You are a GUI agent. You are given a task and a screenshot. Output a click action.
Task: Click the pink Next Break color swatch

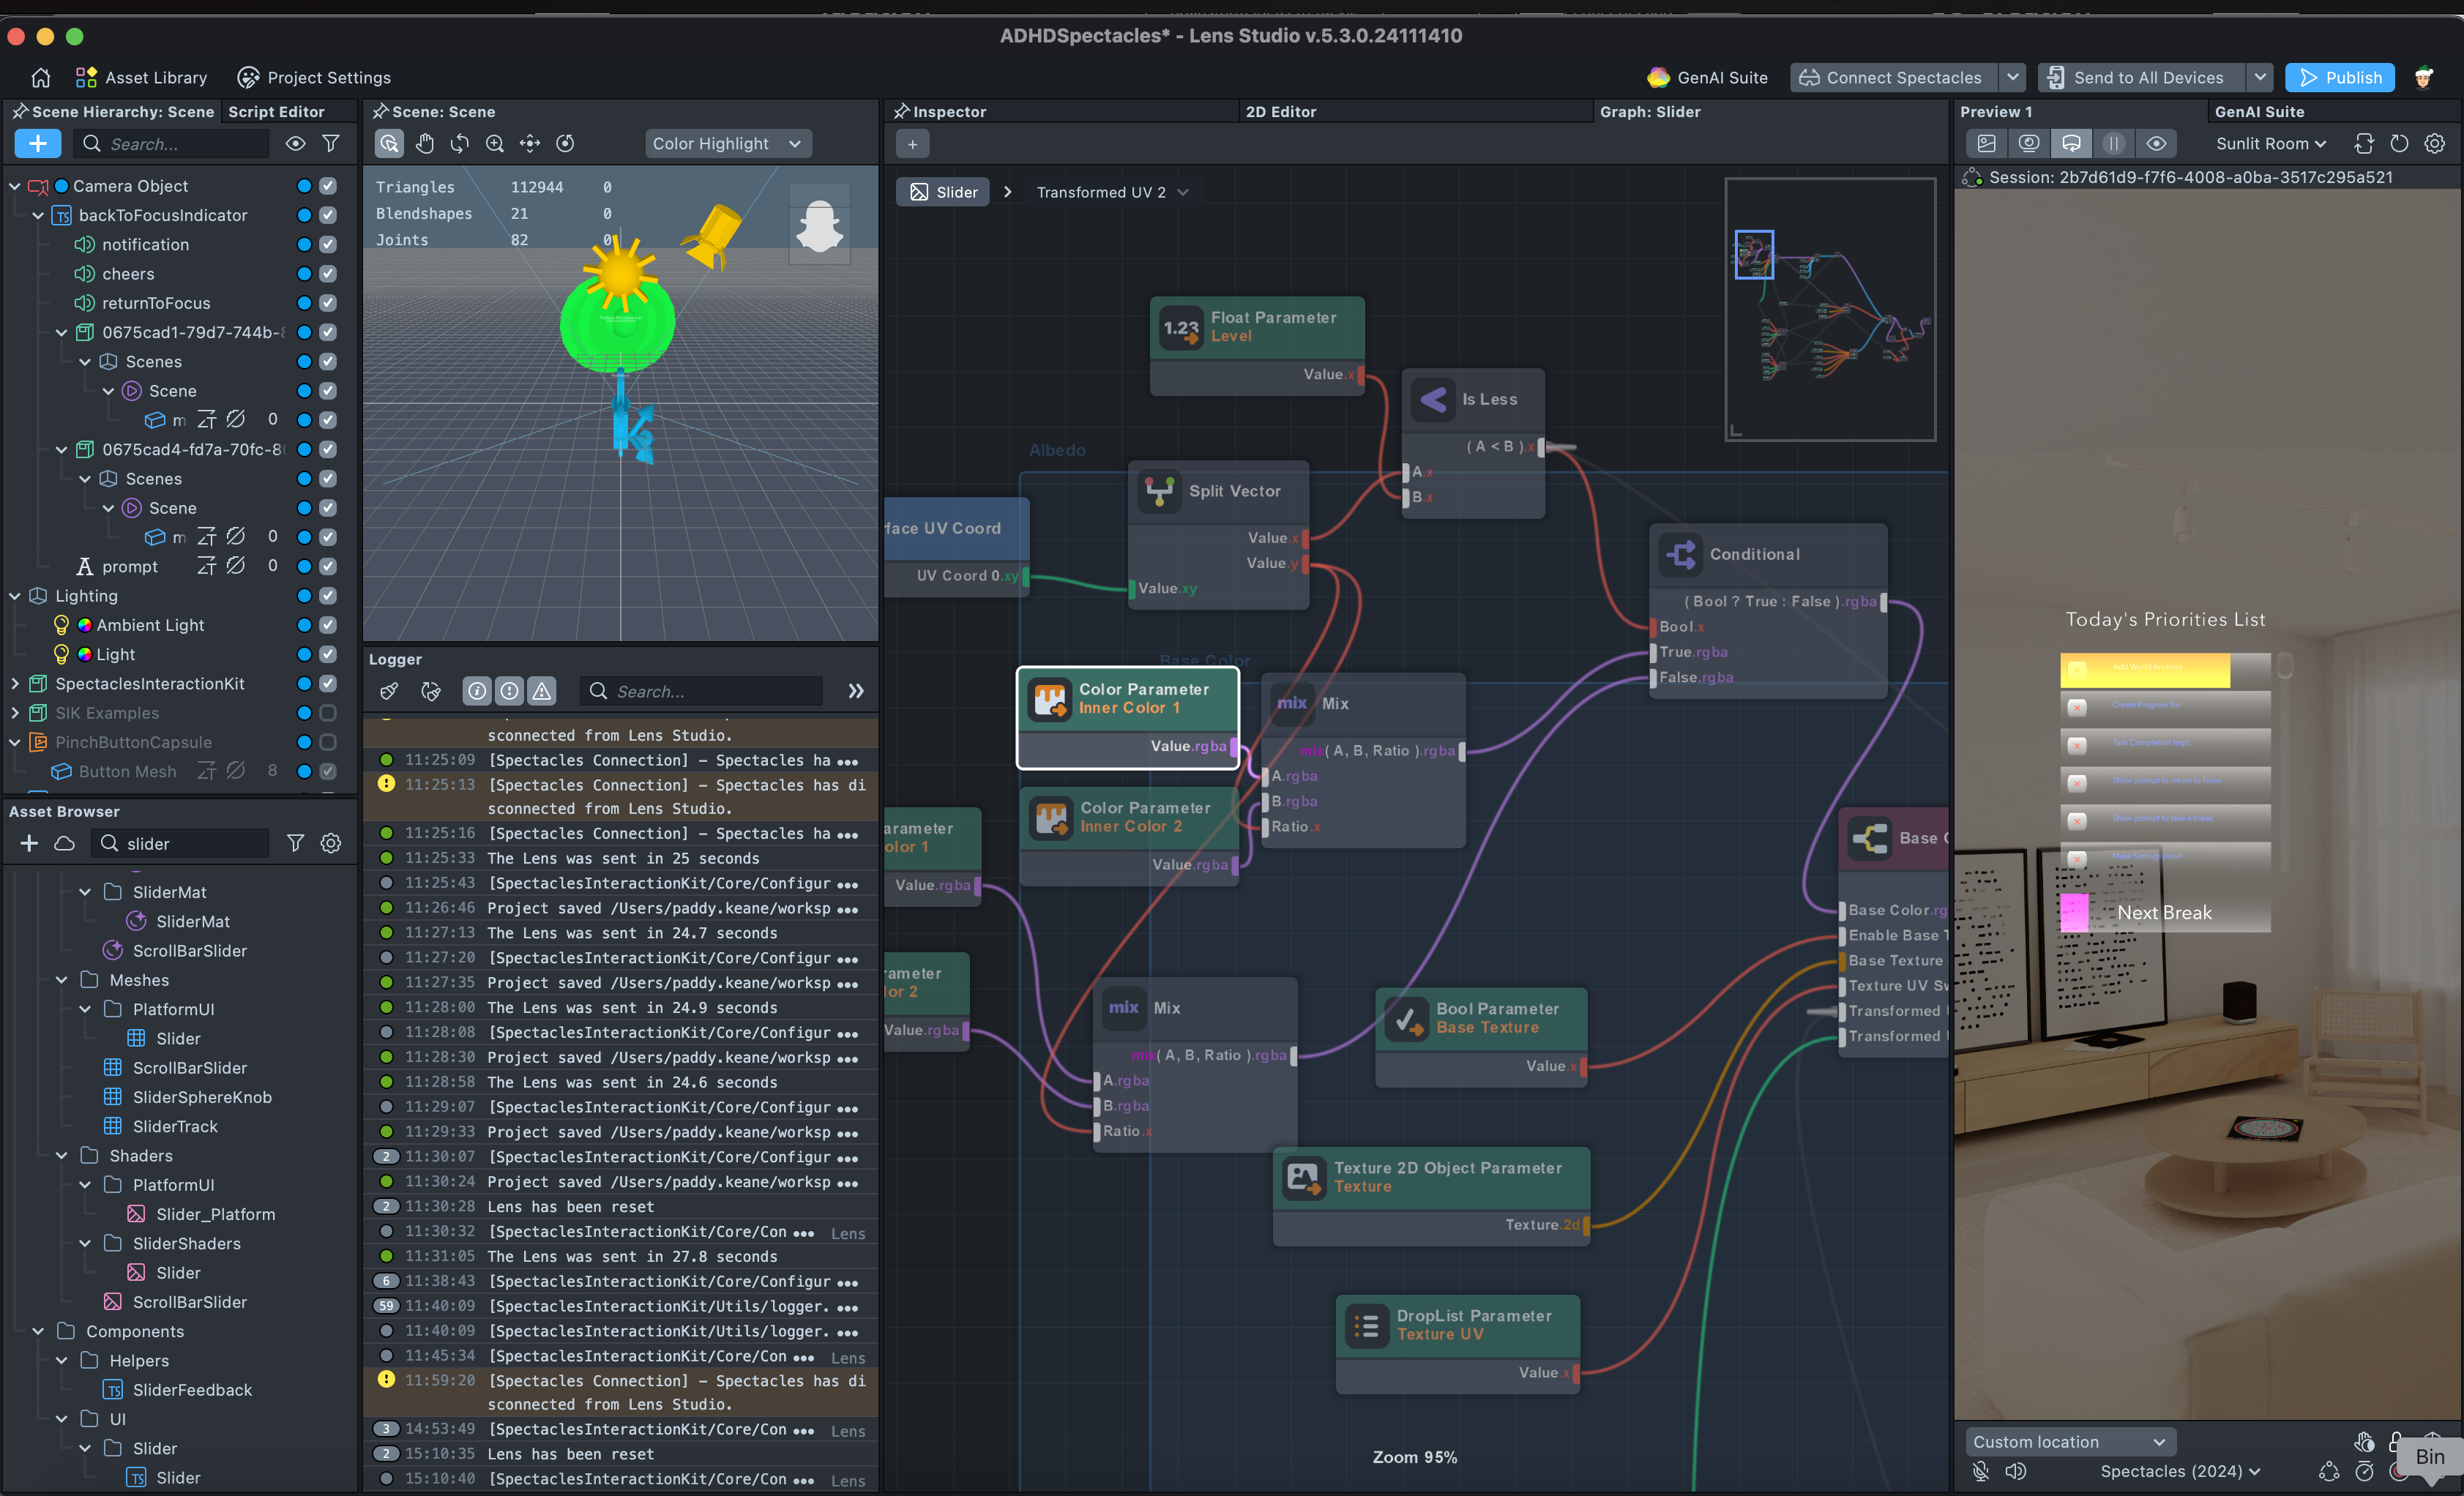2074,912
